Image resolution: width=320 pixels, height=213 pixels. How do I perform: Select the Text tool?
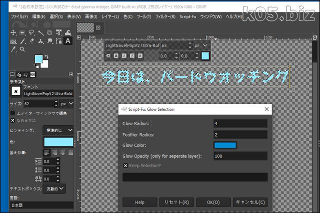click(x=68, y=41)
